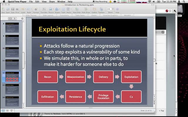Screen dimensions: 188x117
Task: Select the Exploitation box on slide
Action: 131,77
